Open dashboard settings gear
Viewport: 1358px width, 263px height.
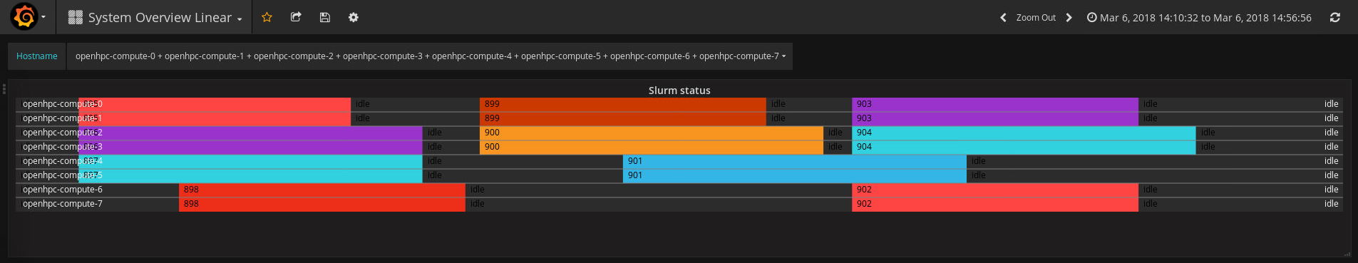[354, 17]
